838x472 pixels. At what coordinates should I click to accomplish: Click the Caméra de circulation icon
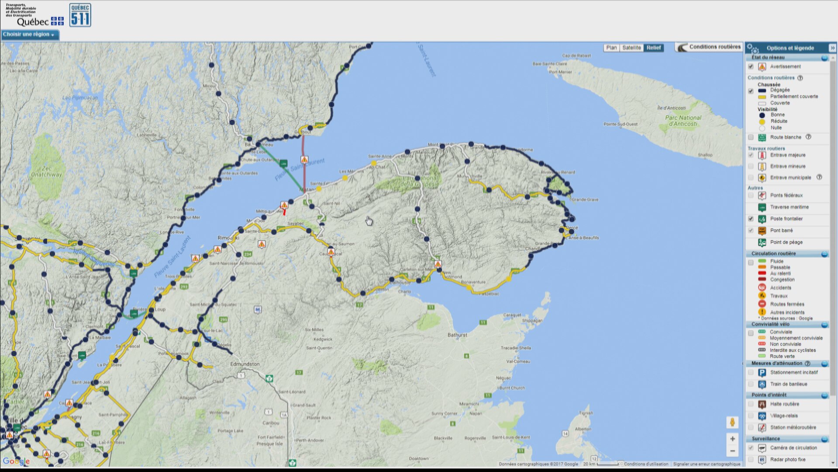coord(762,448)
